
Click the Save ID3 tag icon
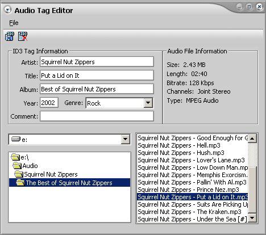pyautogui.click(x=10, y=36)
